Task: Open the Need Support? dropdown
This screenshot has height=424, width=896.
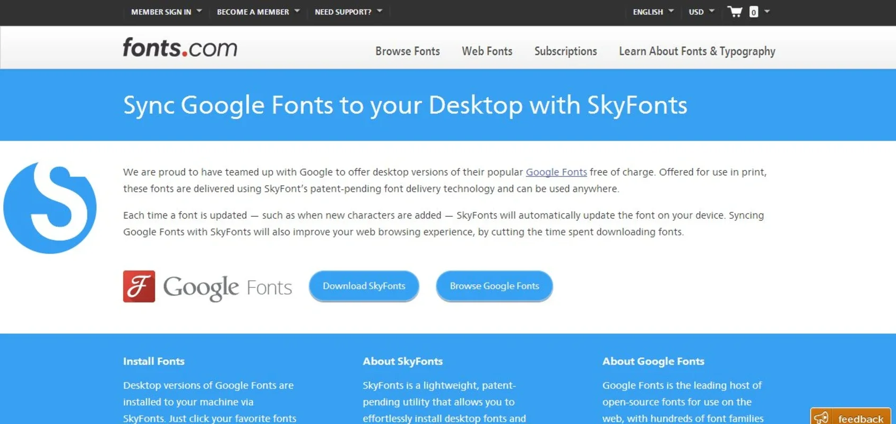Action: pyautogui.click(x=348, y=12)
